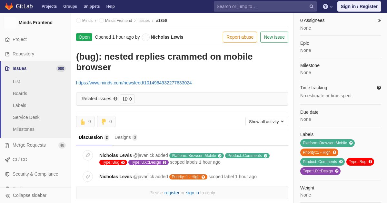Click help icon on sidebar Platform::Browser::Mobile label
This screenshot has height=203, width=387.
[351, 143]
